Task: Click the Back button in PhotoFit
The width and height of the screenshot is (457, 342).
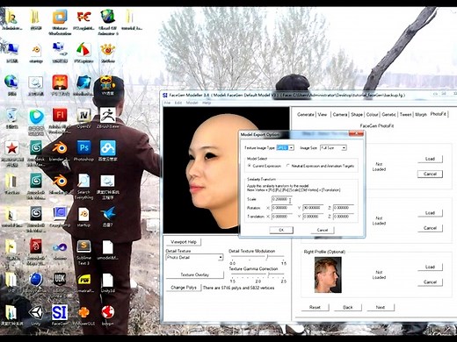Action: coord(348,307)
